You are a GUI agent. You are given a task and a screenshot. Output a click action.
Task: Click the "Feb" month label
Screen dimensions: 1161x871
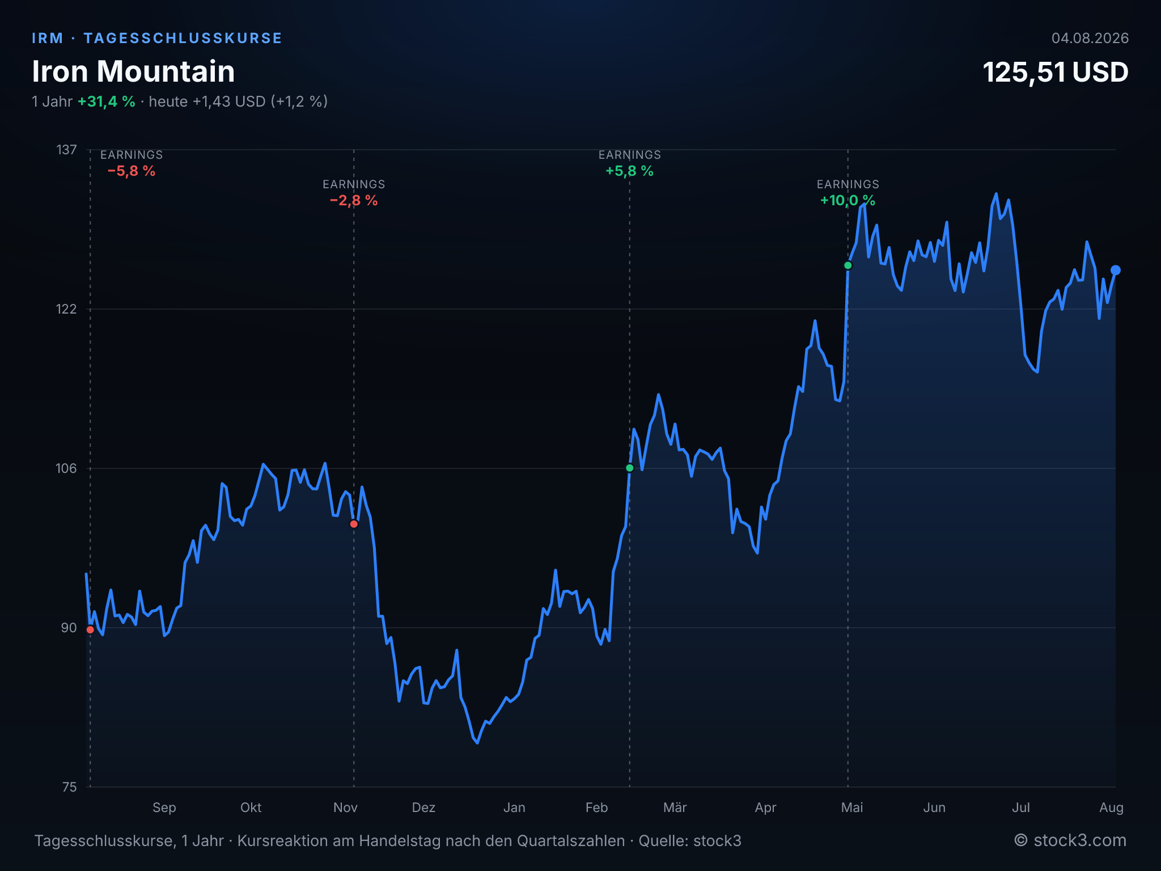[596, 807]
